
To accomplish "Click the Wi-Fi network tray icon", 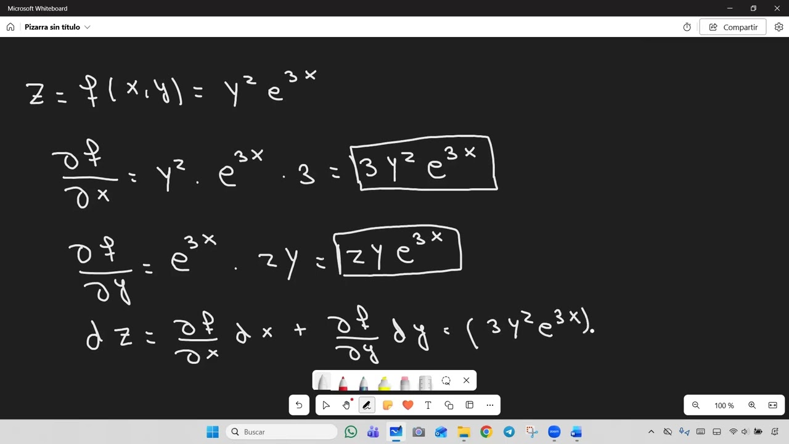I will tap(733, 432).
